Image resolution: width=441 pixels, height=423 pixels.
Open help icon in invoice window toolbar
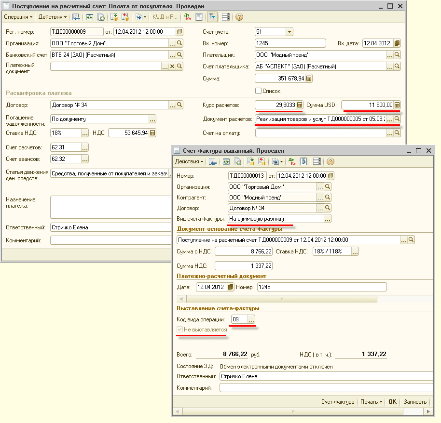pos(331,161)
